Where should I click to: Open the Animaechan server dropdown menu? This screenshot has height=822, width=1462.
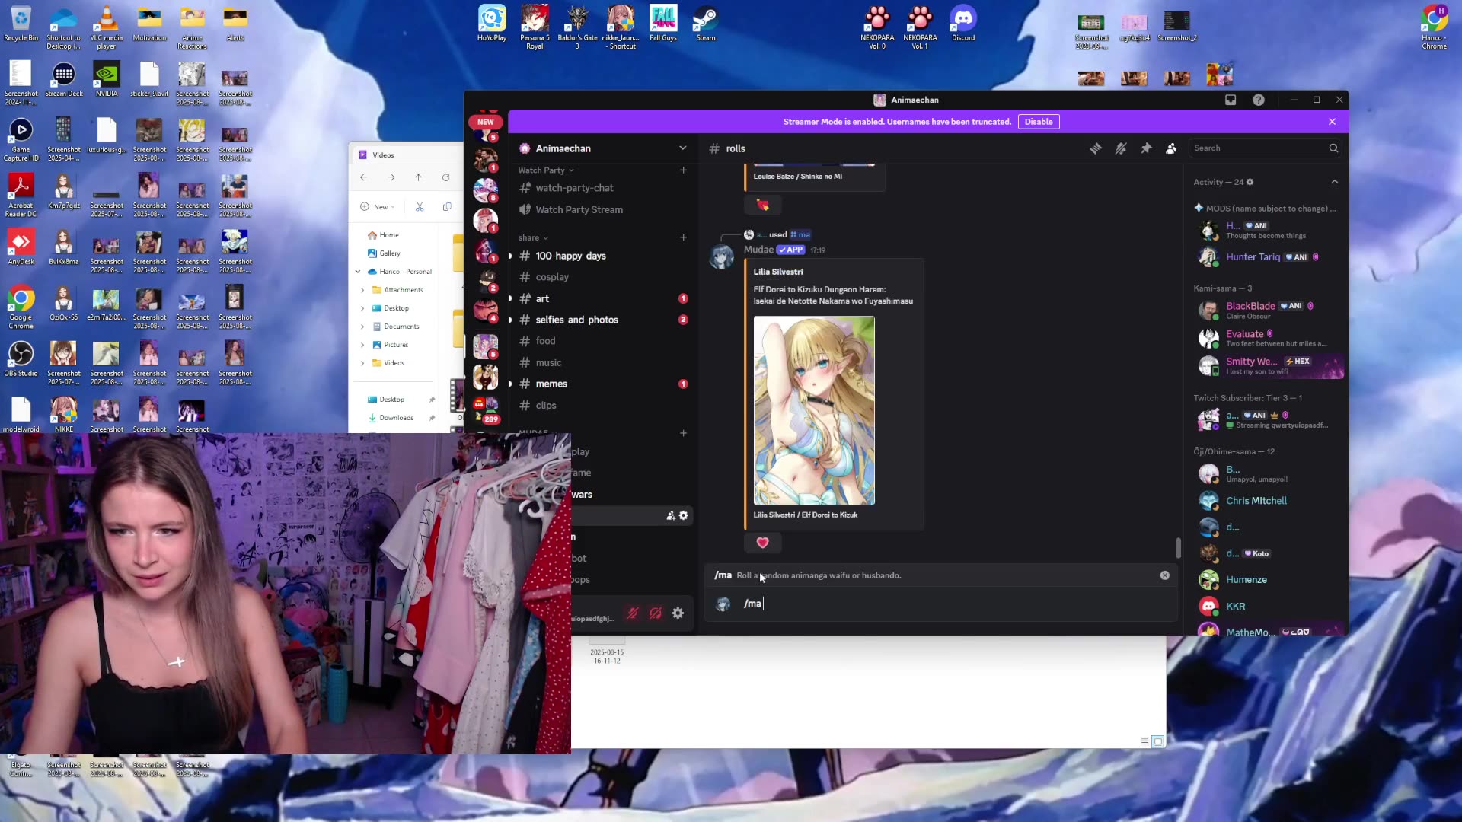[682, 148]
